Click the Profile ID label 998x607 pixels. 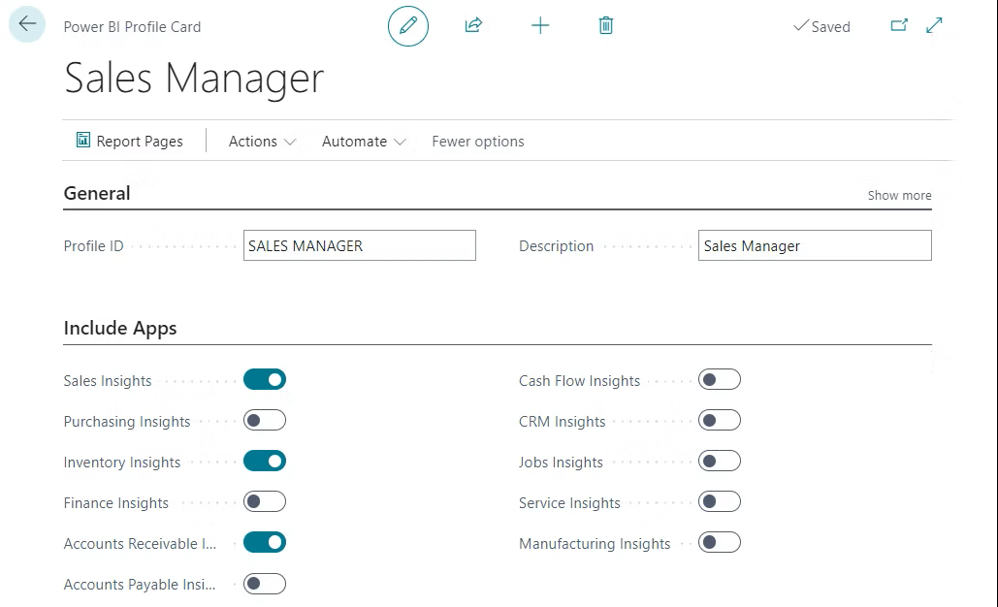(x=93, y=245)
